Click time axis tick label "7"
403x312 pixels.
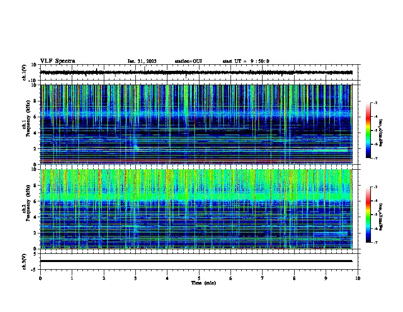click(263, 278)
